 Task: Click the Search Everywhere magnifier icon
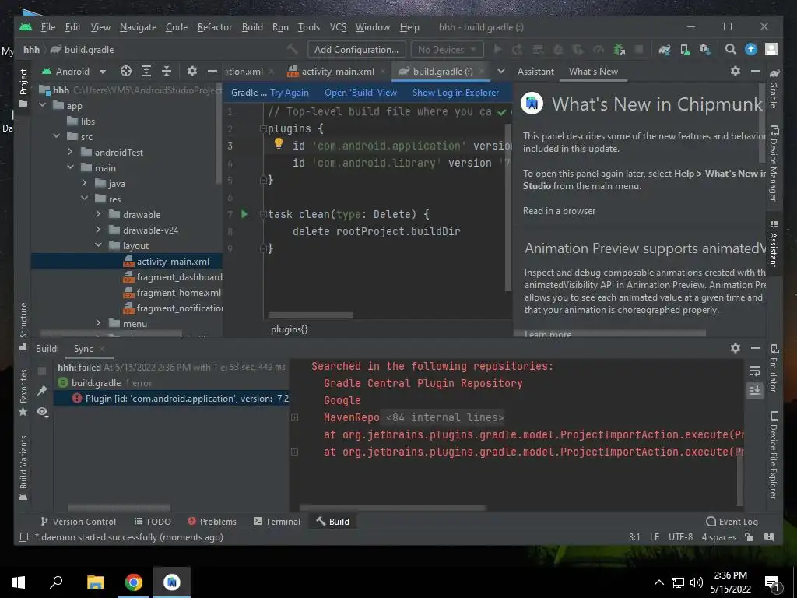(730, 49)
